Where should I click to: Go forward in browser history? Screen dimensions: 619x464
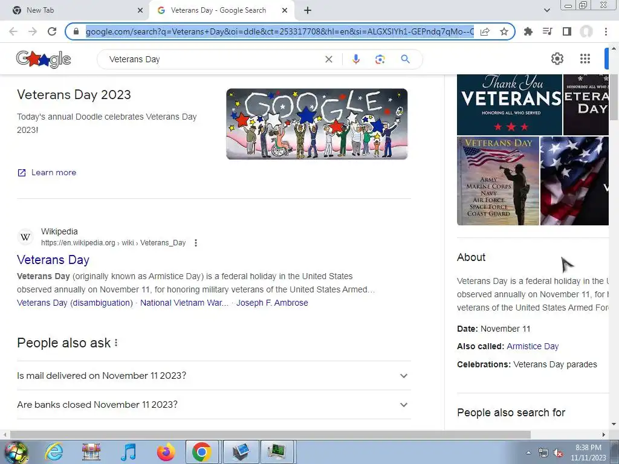33,31
